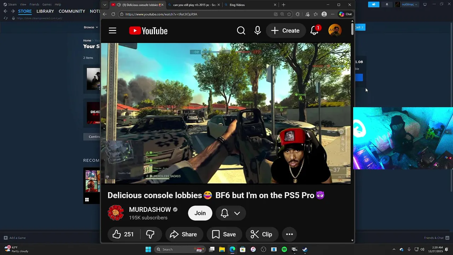Go to YouTube home via the logo

(x=148, y=31)
